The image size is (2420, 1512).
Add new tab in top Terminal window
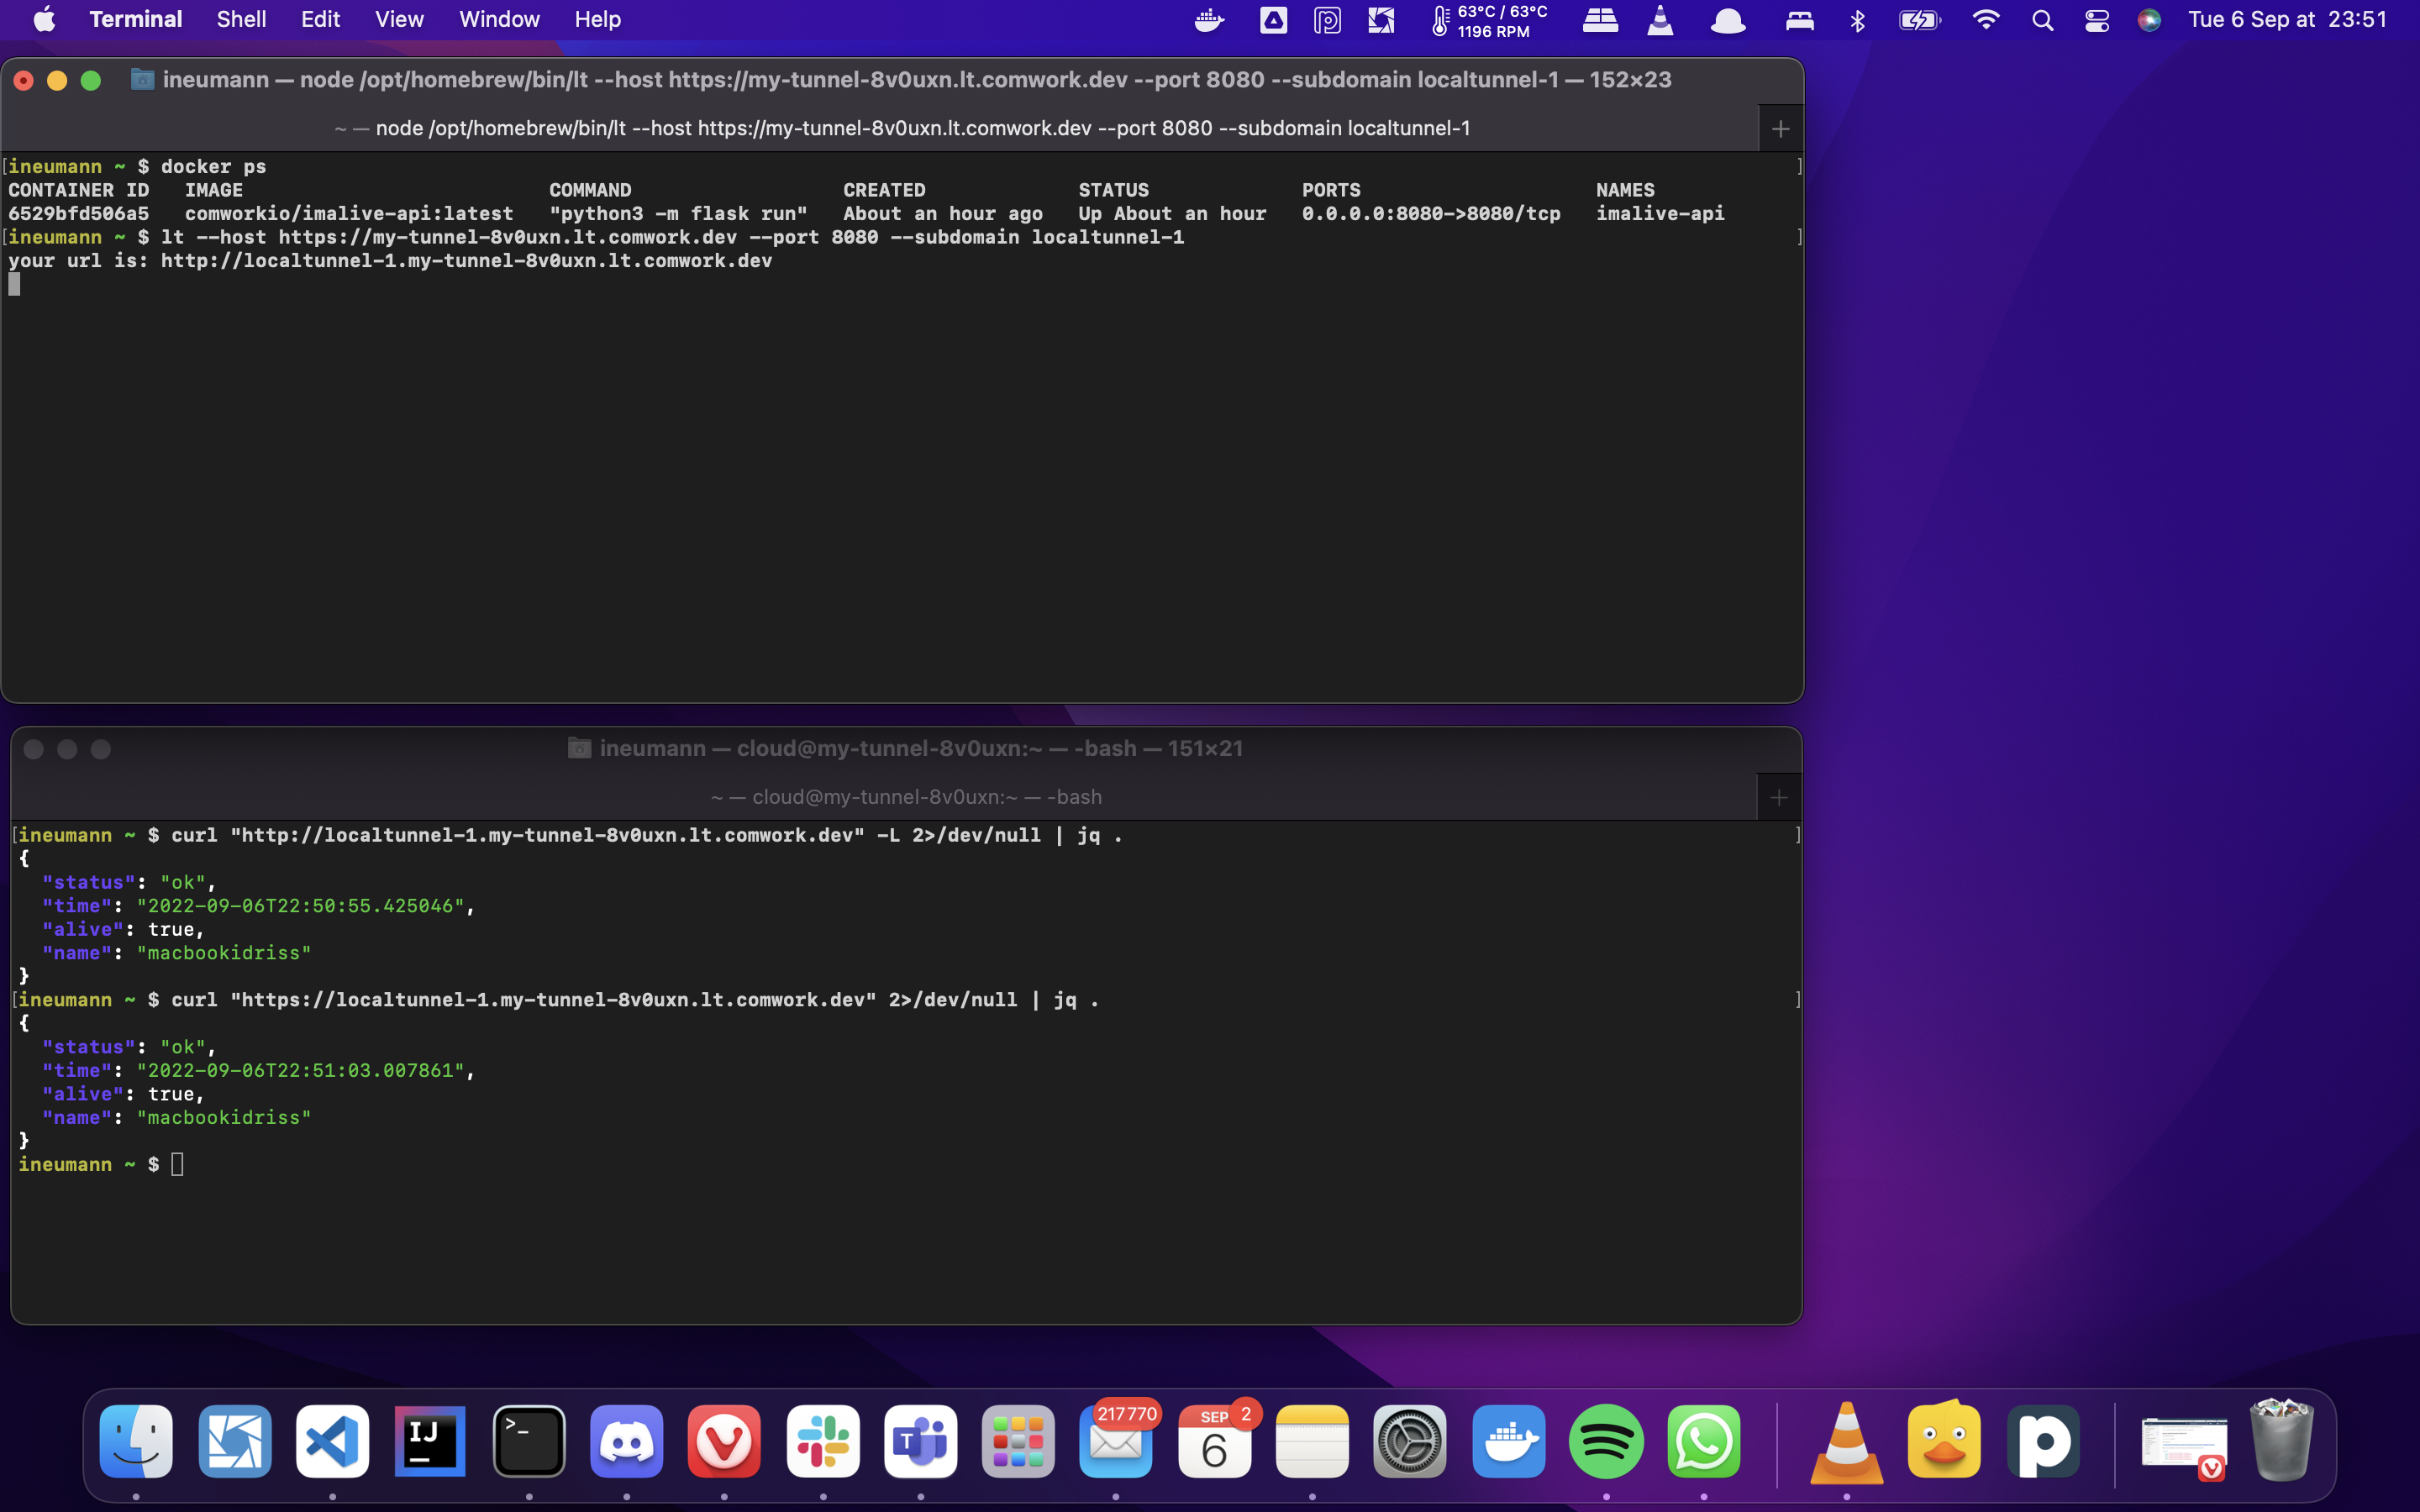click(x=1780, y=128)
